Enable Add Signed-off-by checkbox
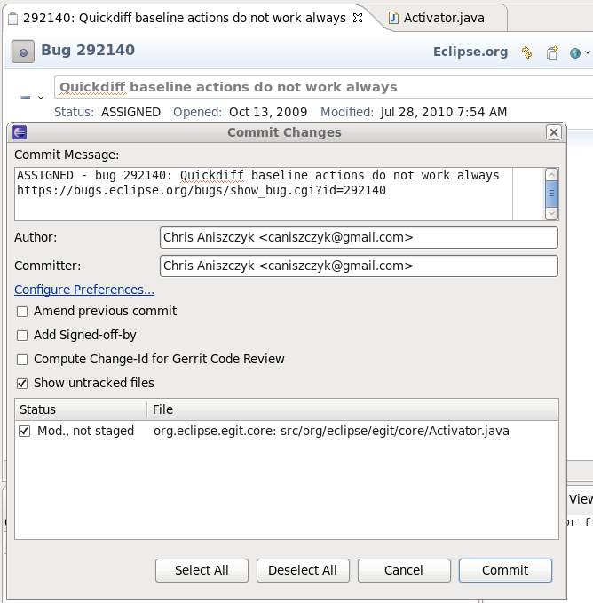 click(x=22, y=336)
